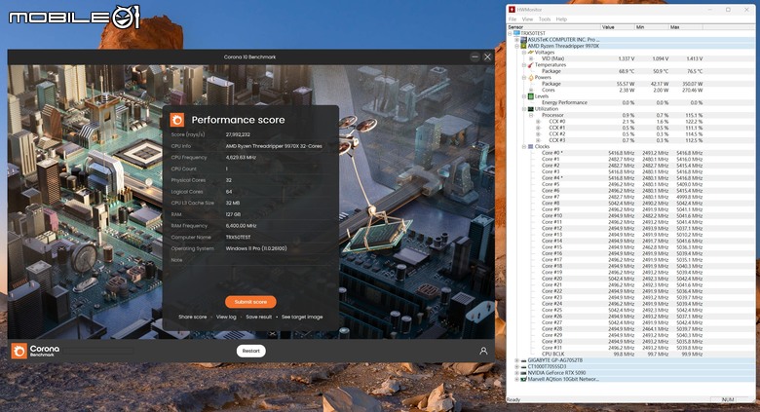Image resolution: width=760 pixels, height=412 pixels.
Task: Collapse the Utilization section
Action: [524, 109]
